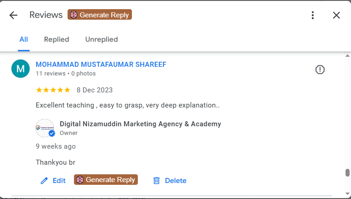Open Mohammad Mustafaumar Shareef's profile
The height and width of the screenshot is (199, 351).
click(101, 64)
